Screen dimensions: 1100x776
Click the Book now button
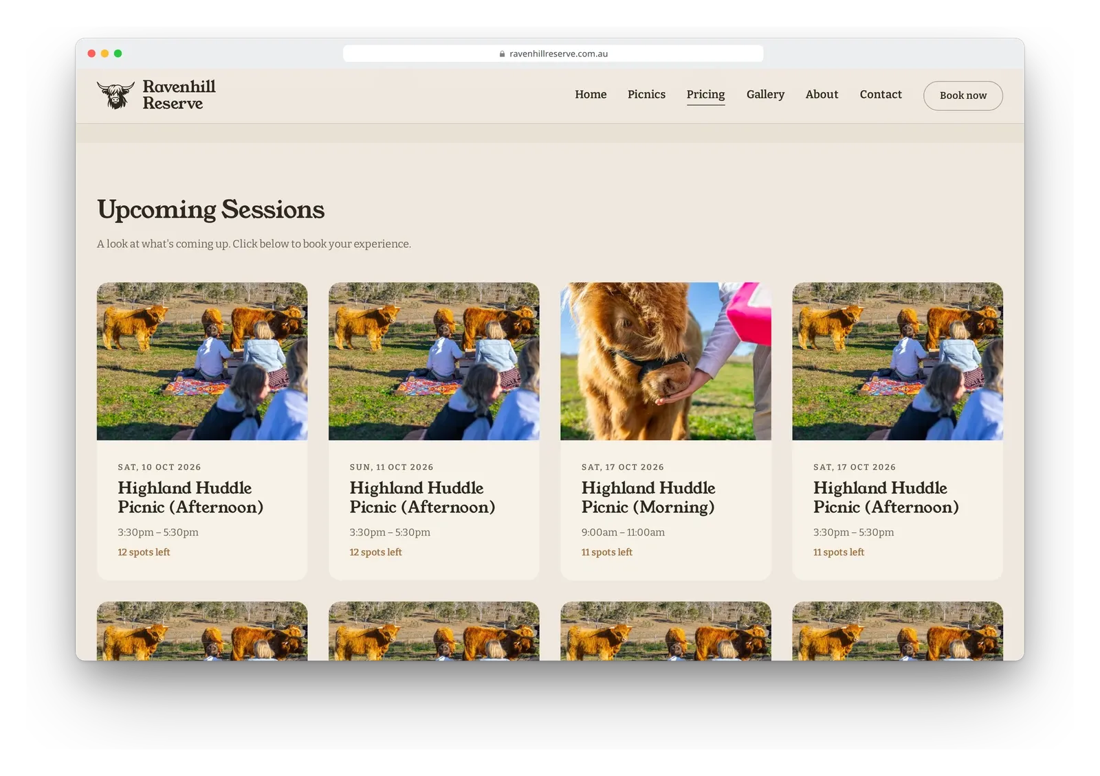(962, 95)
